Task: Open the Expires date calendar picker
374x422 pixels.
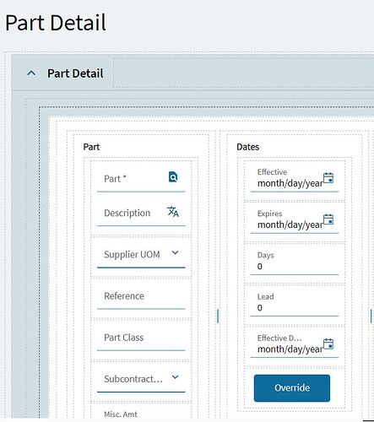Action: coord(328,219)
